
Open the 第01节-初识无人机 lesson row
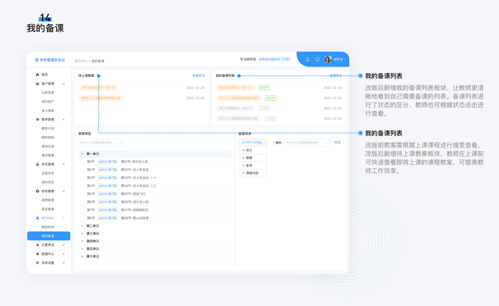pos(155,162)
